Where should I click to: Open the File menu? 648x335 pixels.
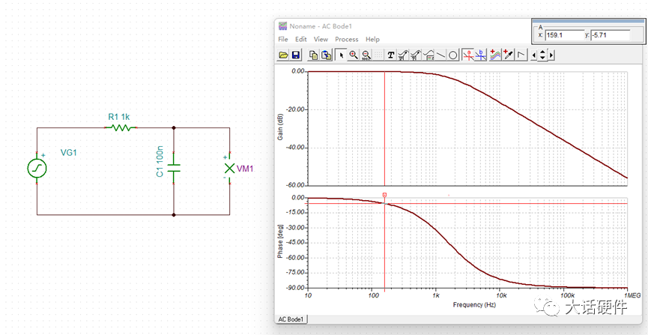click(283, 39)
